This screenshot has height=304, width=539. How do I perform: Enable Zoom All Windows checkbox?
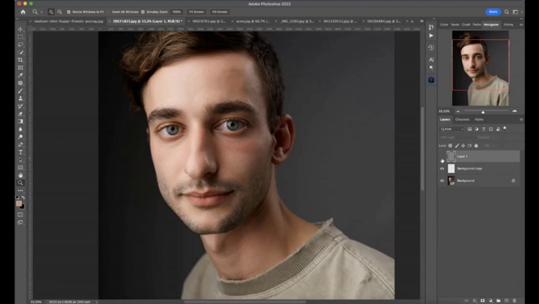[x=109, y=12]
